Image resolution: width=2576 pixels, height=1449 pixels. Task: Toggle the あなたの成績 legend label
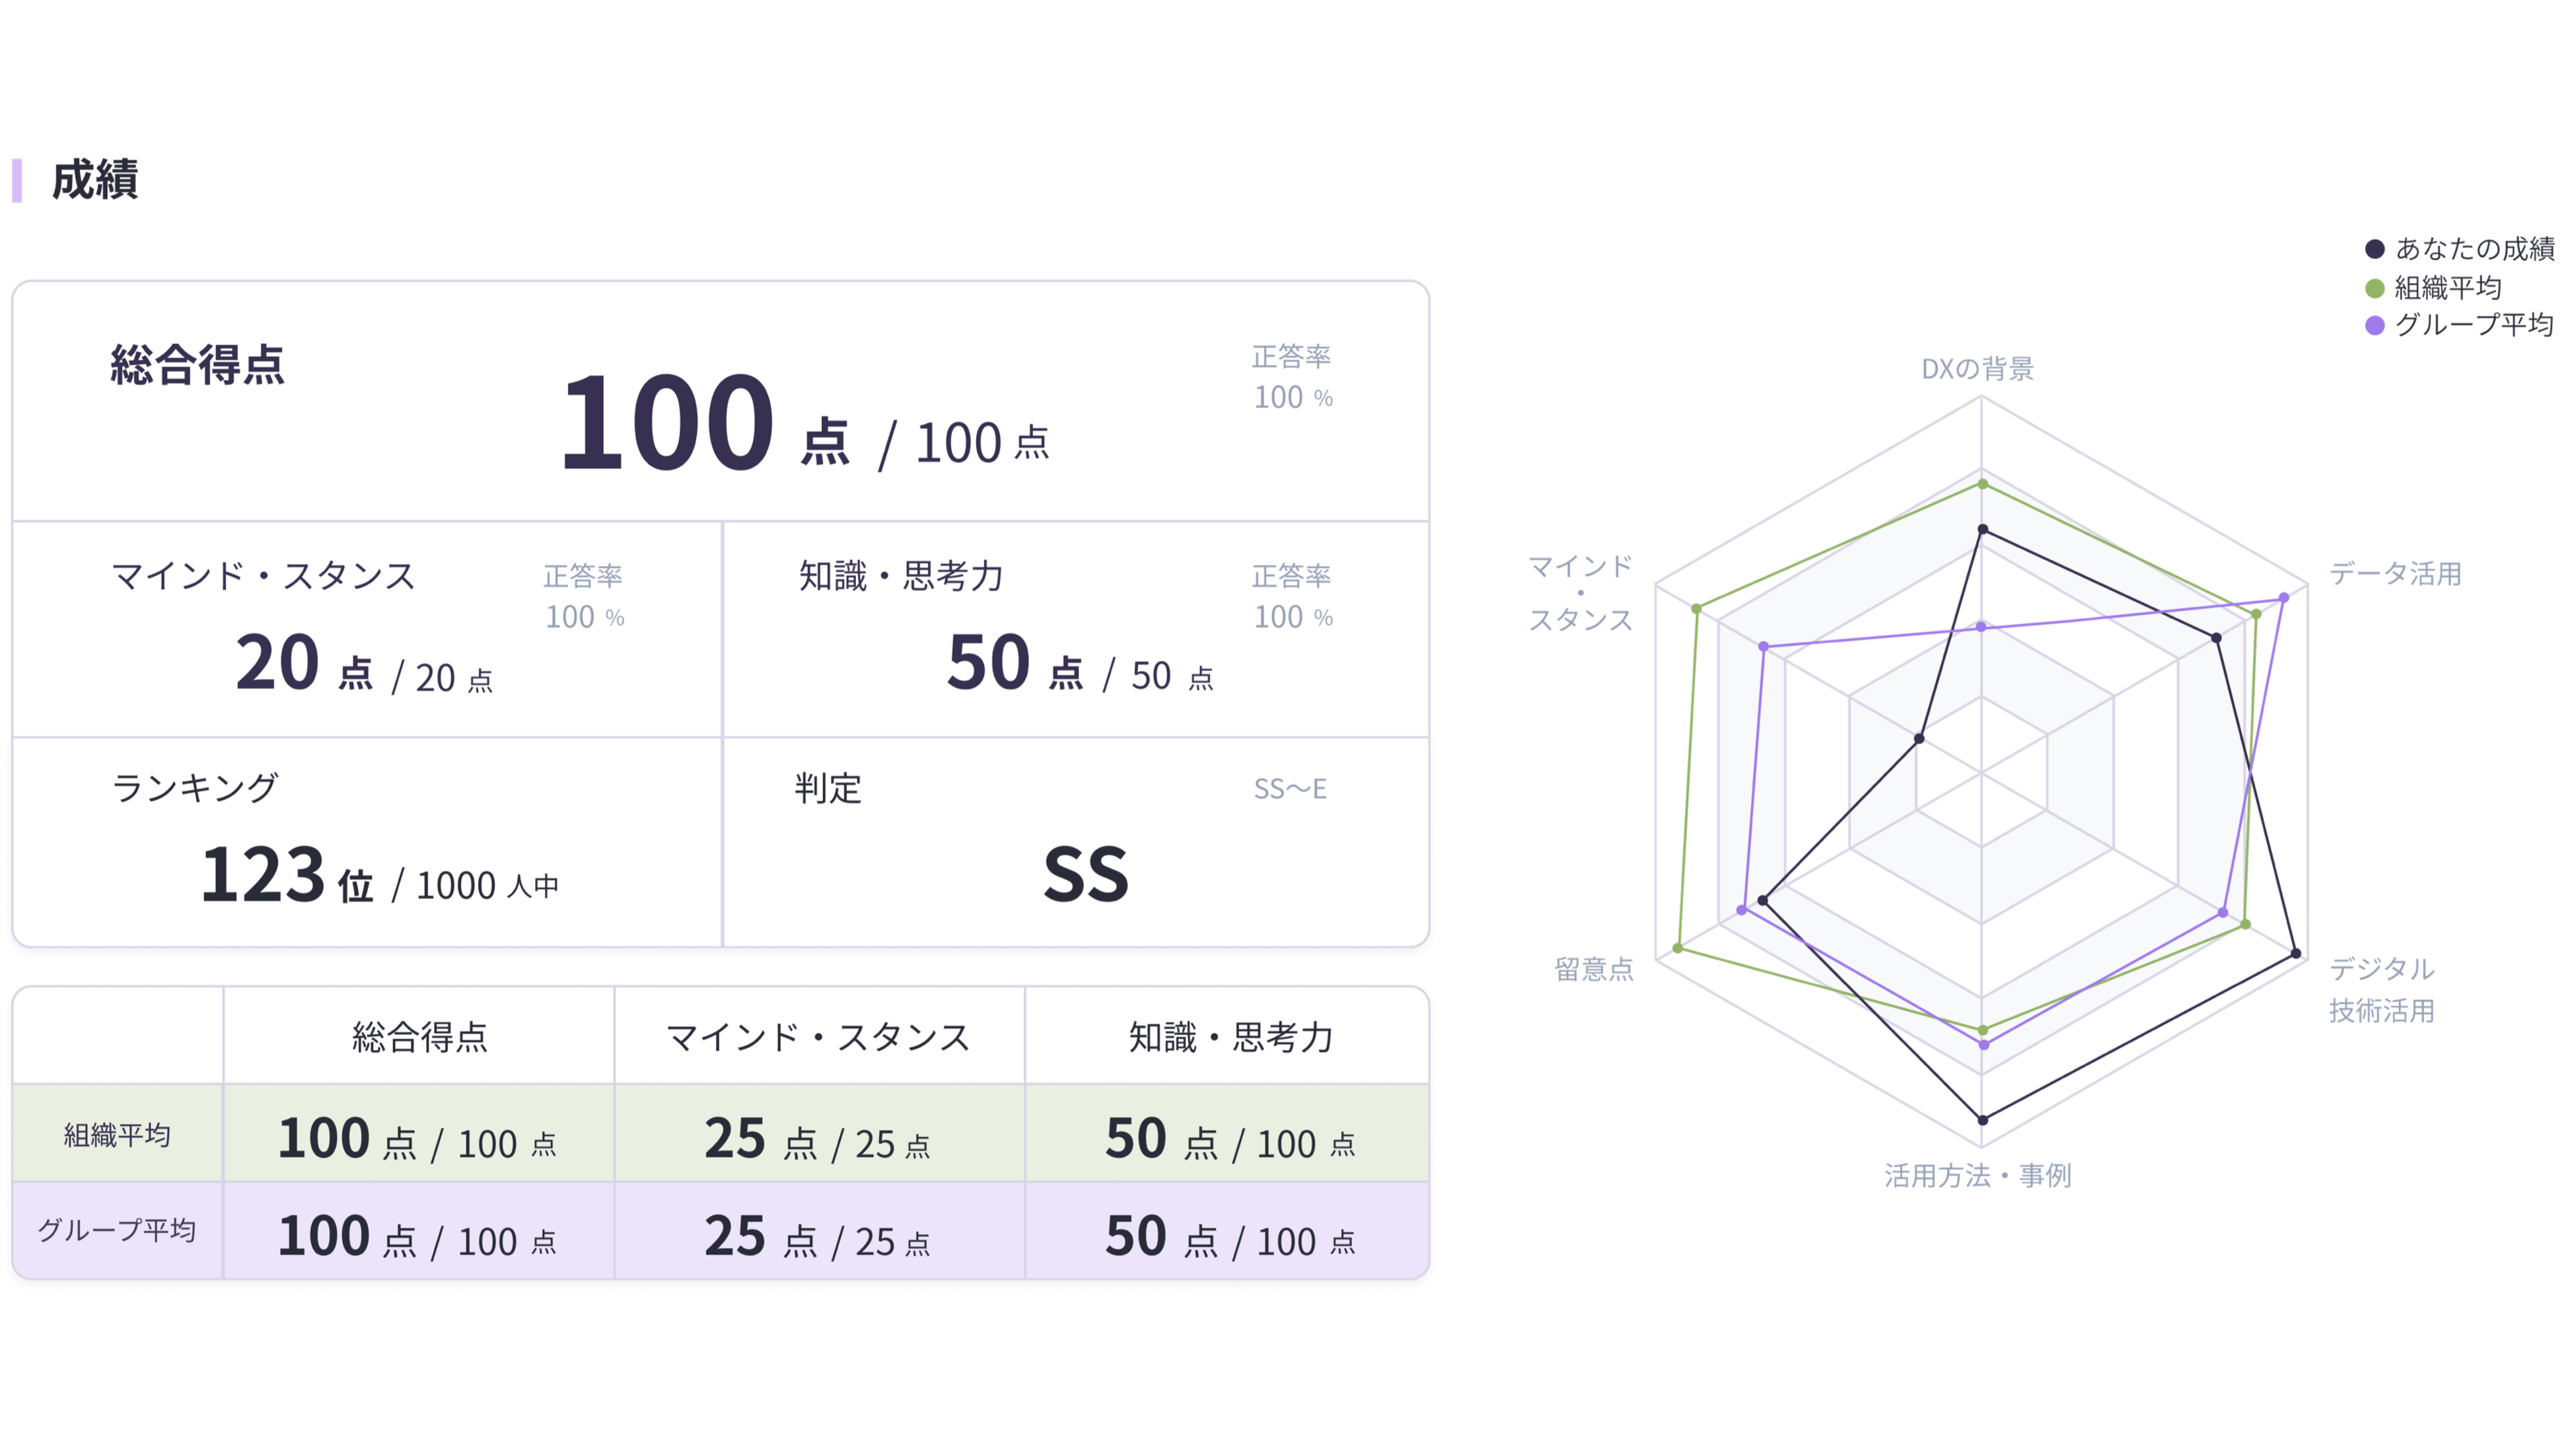pos(2474,249)
